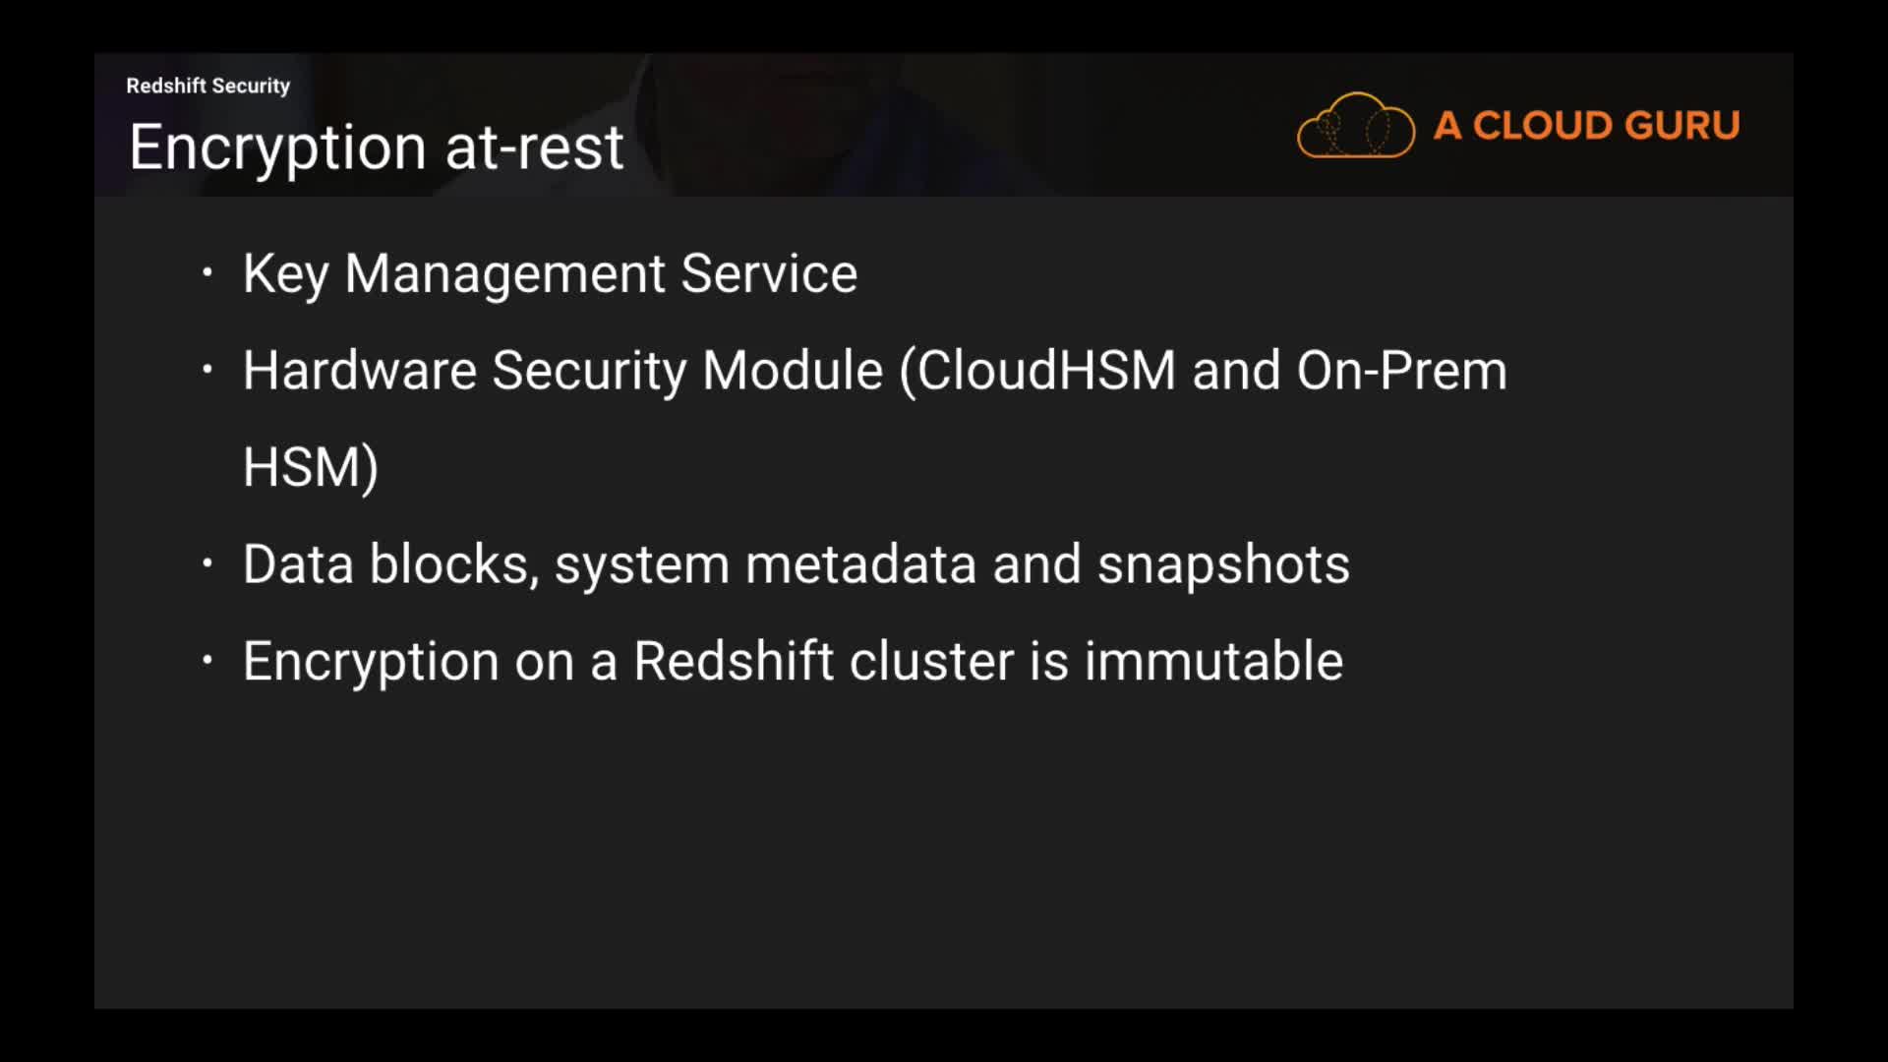Click the word Redshift in the last bullet
1888x1062 pixels.
coord(733,661)
